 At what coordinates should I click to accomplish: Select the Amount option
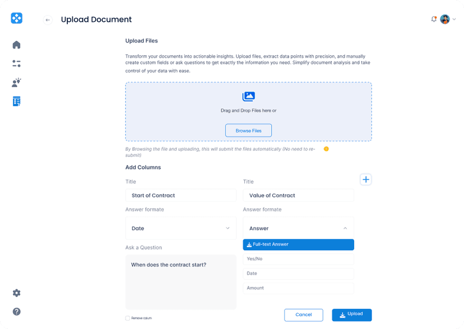coord(298,288)
